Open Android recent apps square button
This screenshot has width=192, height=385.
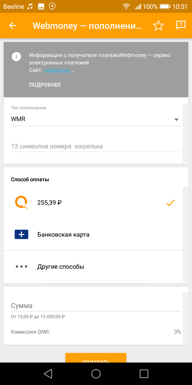click(x=144, y=374)
